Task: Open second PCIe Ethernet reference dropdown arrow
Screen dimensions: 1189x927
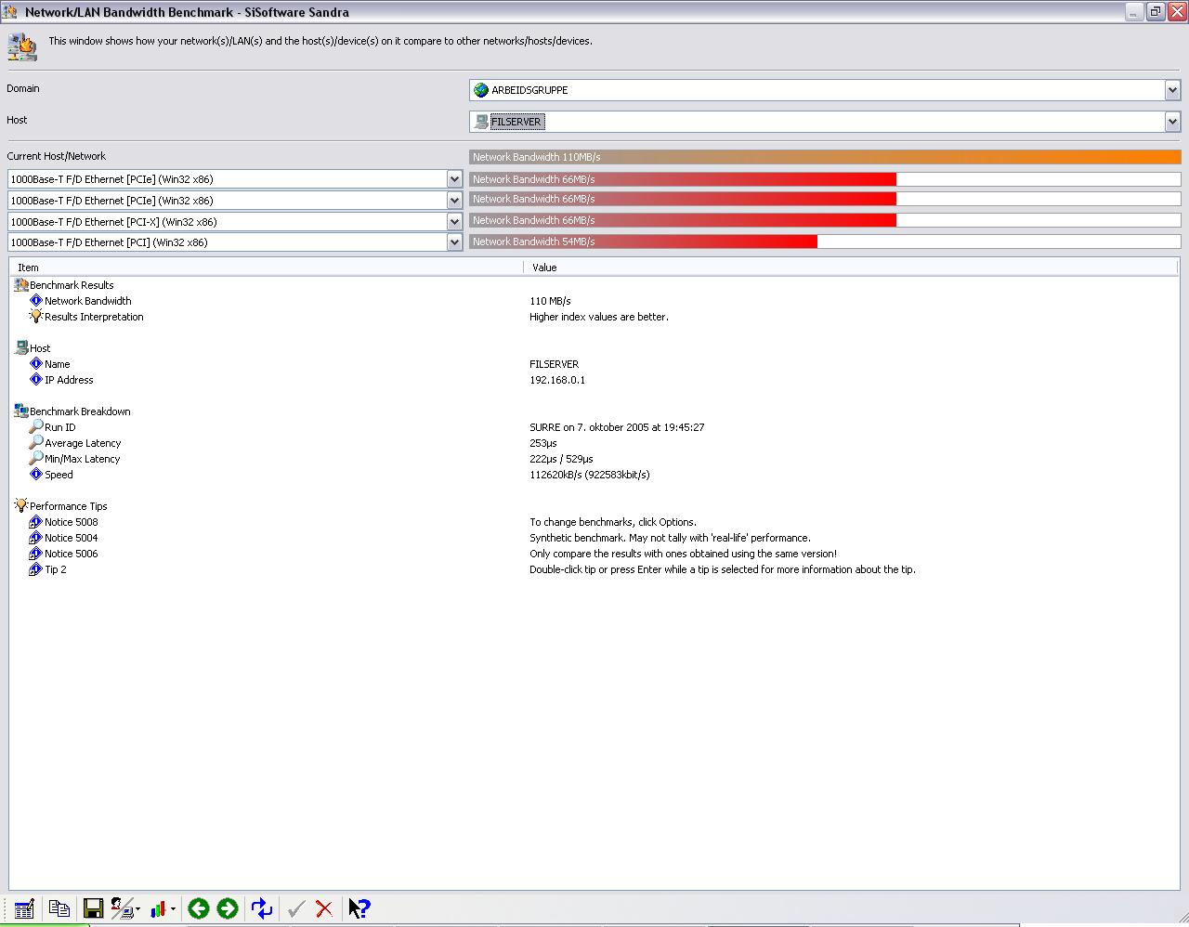Action: [x=454, y=201]
